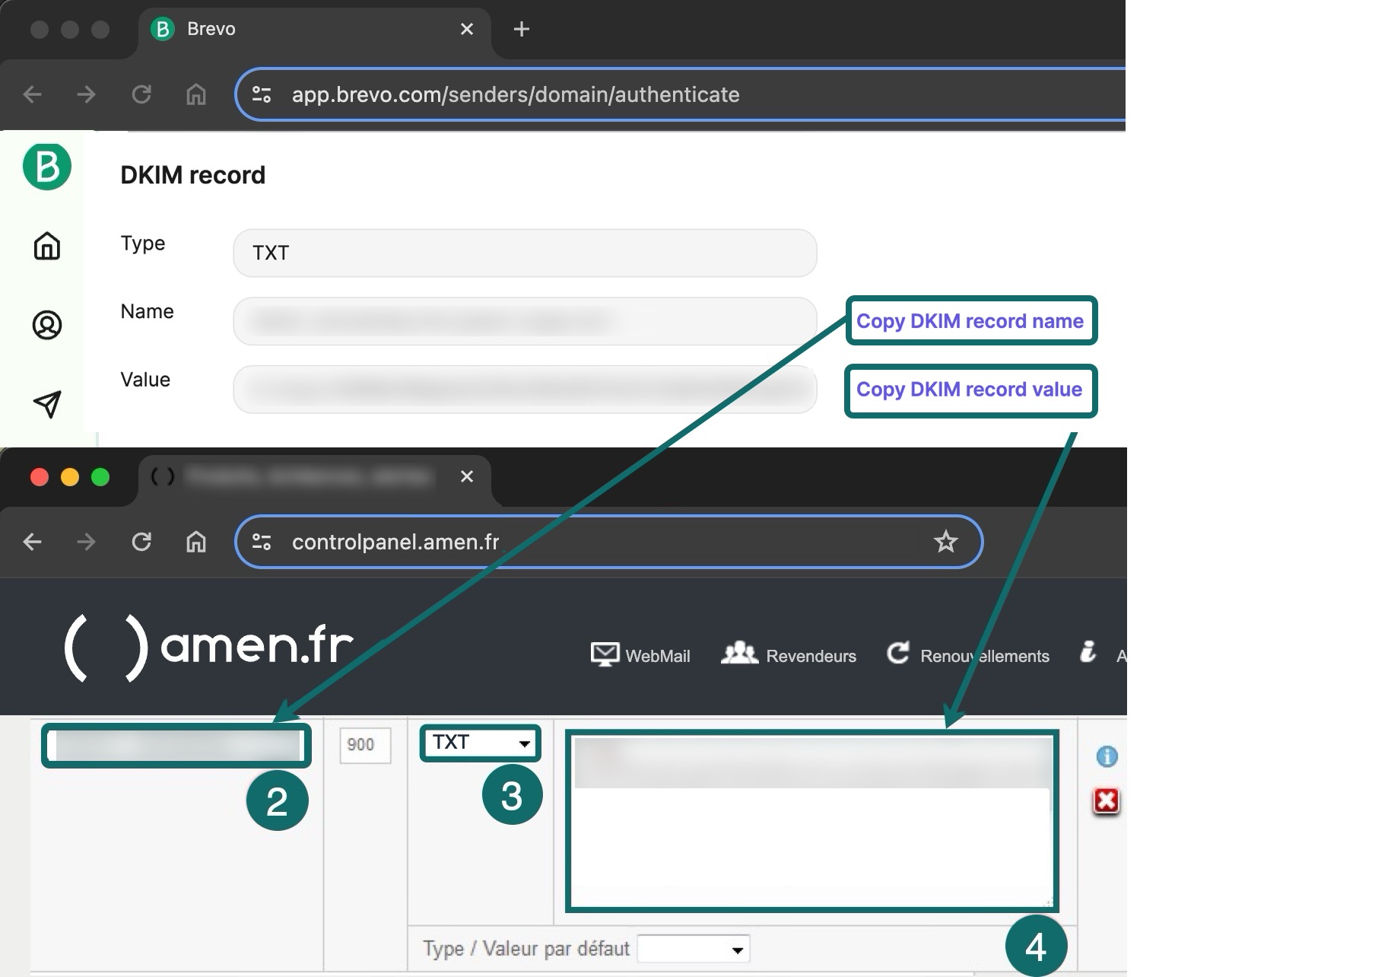This screenshot has height=977, width=1375.
Task: Reload the amen.fr control panel page
Action: (x=141, y=542)
